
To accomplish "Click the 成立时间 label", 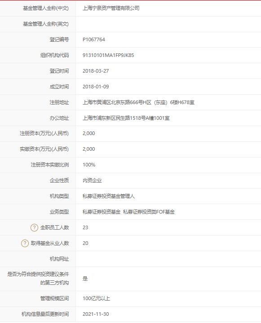I will [x=59, y=87].
